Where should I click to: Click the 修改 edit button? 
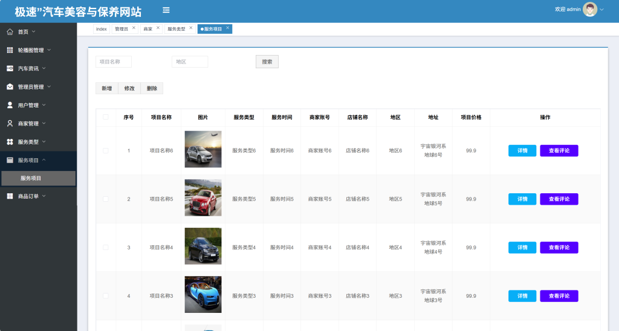tap(129, 88)
